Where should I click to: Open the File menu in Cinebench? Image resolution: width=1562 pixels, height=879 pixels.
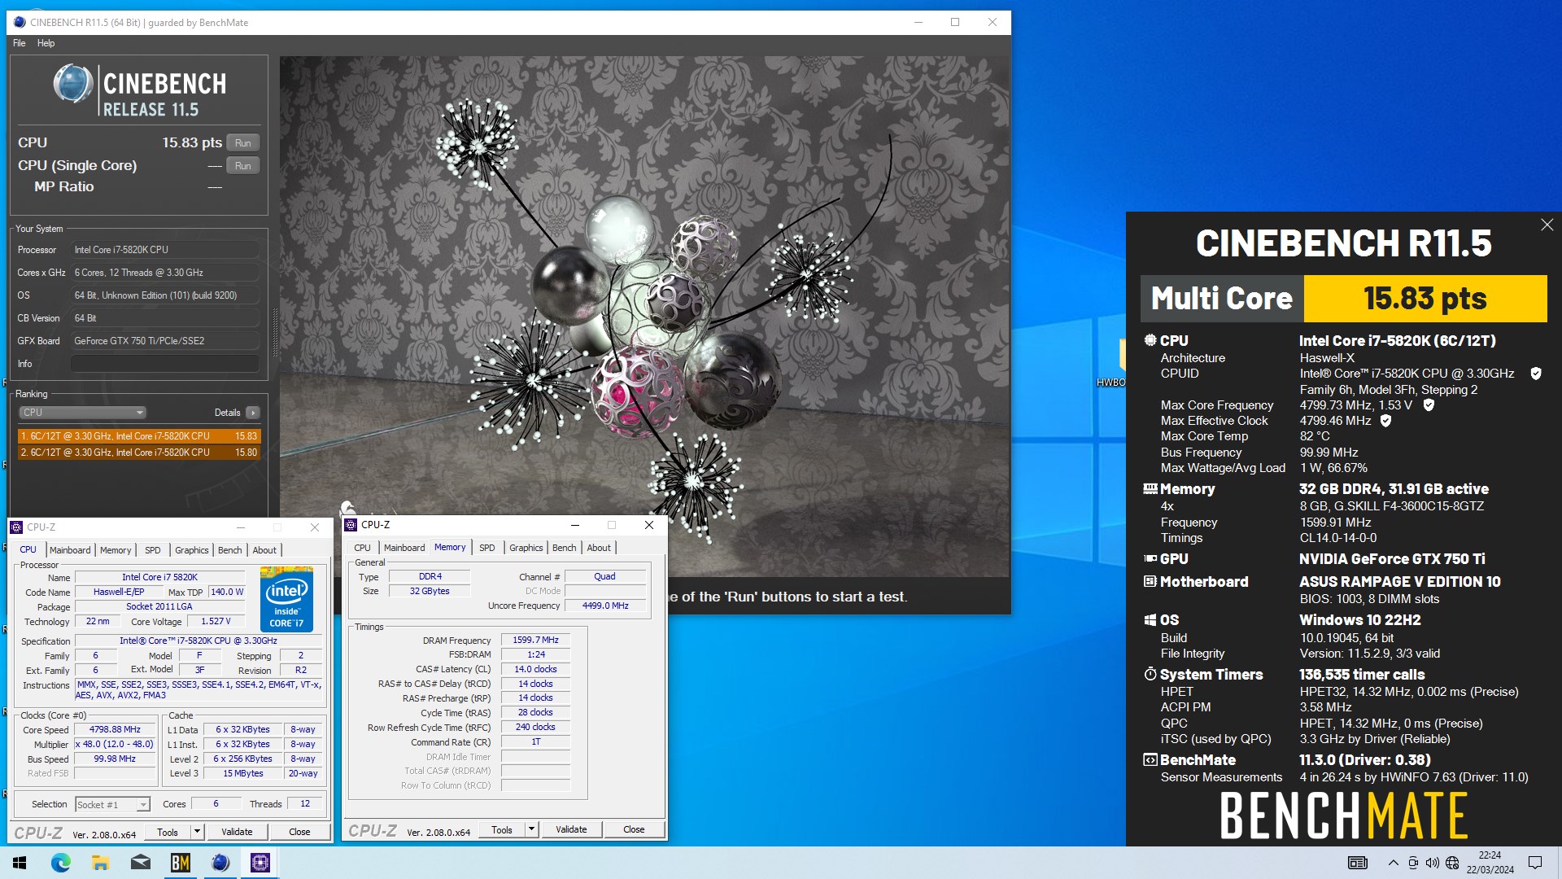(20, 43)
